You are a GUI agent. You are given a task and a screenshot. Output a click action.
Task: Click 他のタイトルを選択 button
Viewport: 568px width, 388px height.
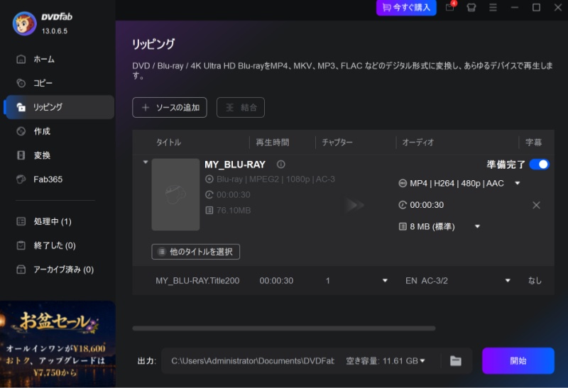[x=196, y=252]
